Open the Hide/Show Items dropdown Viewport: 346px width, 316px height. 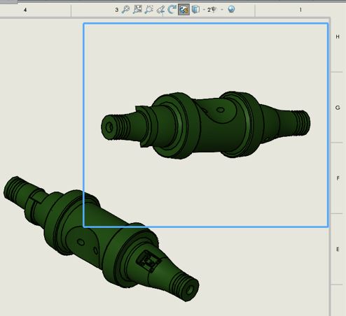coord(213,10)
